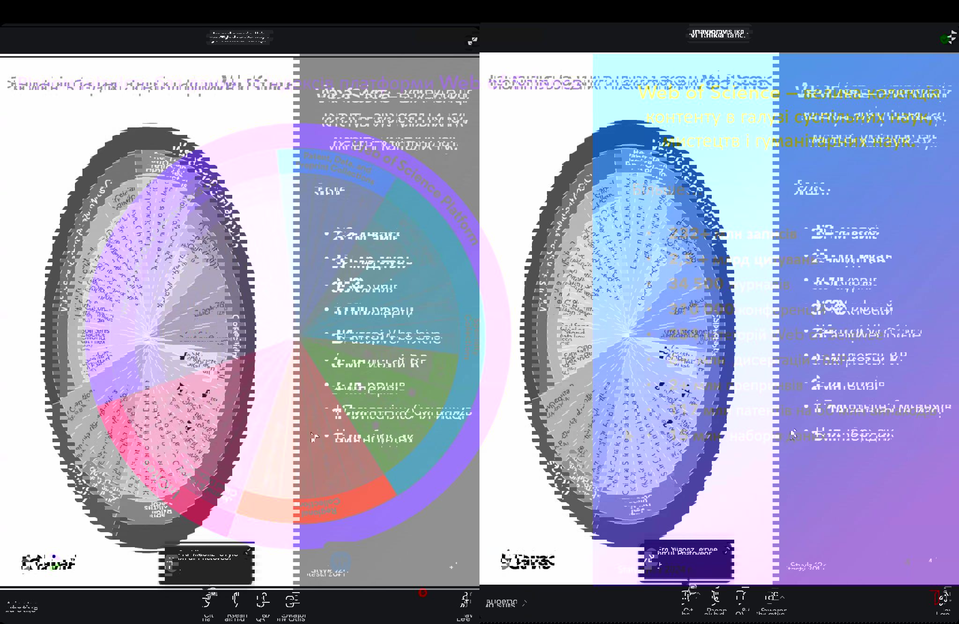Click the left window's top title label
This screenshot has height=624, width=959.
pos(239,37)
